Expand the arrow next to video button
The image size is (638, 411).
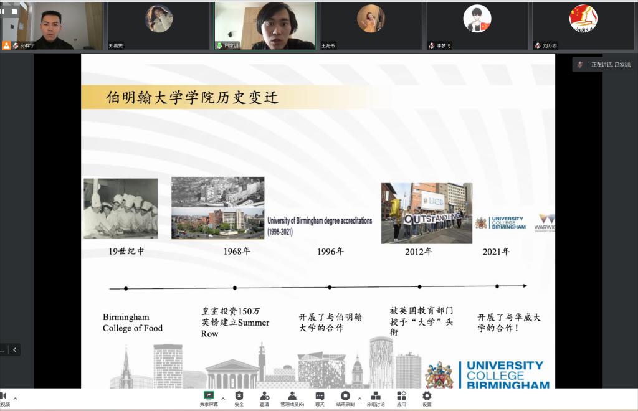click(16, 399)
